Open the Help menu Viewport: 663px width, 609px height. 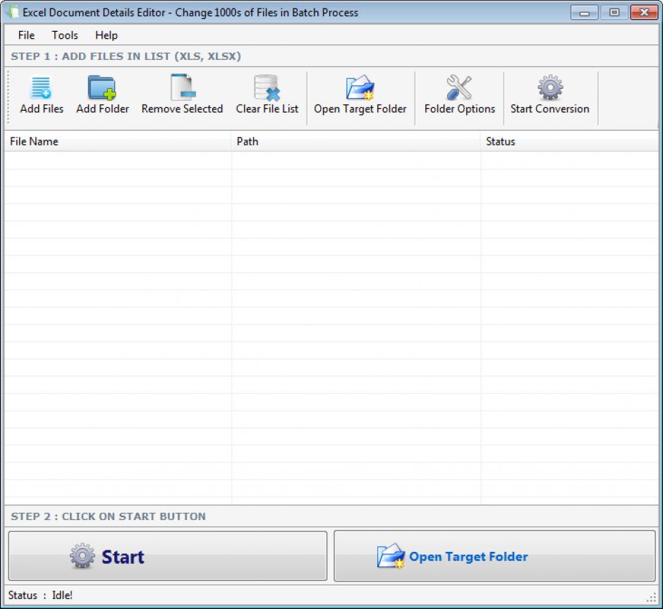(107, 35)
